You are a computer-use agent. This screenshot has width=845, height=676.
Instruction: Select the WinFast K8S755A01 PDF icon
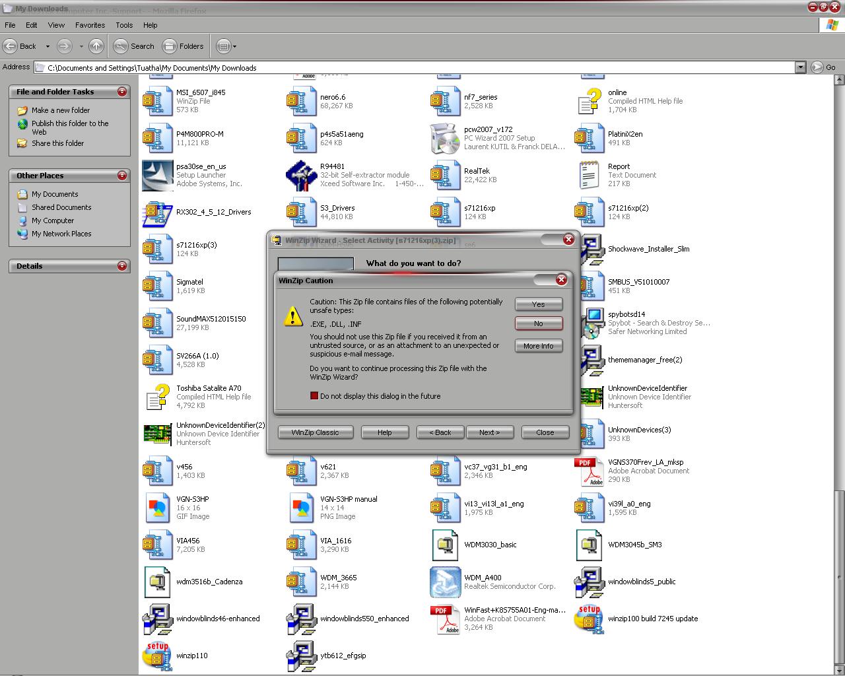point(446,619)
